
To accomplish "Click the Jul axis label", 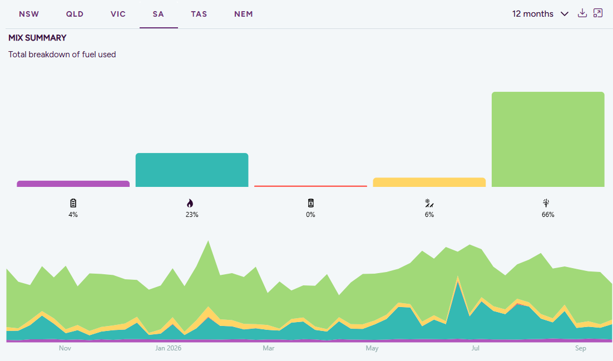I will pyautogui.click(x=476, y=348).
